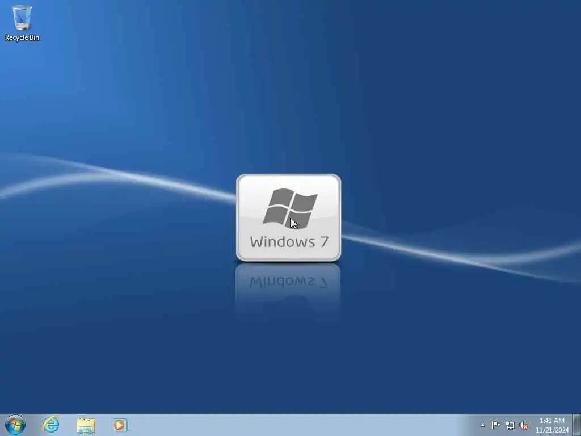Launch Windows Media Player from the taskbar
Viewport: 581px width, 436px height.
120,425
